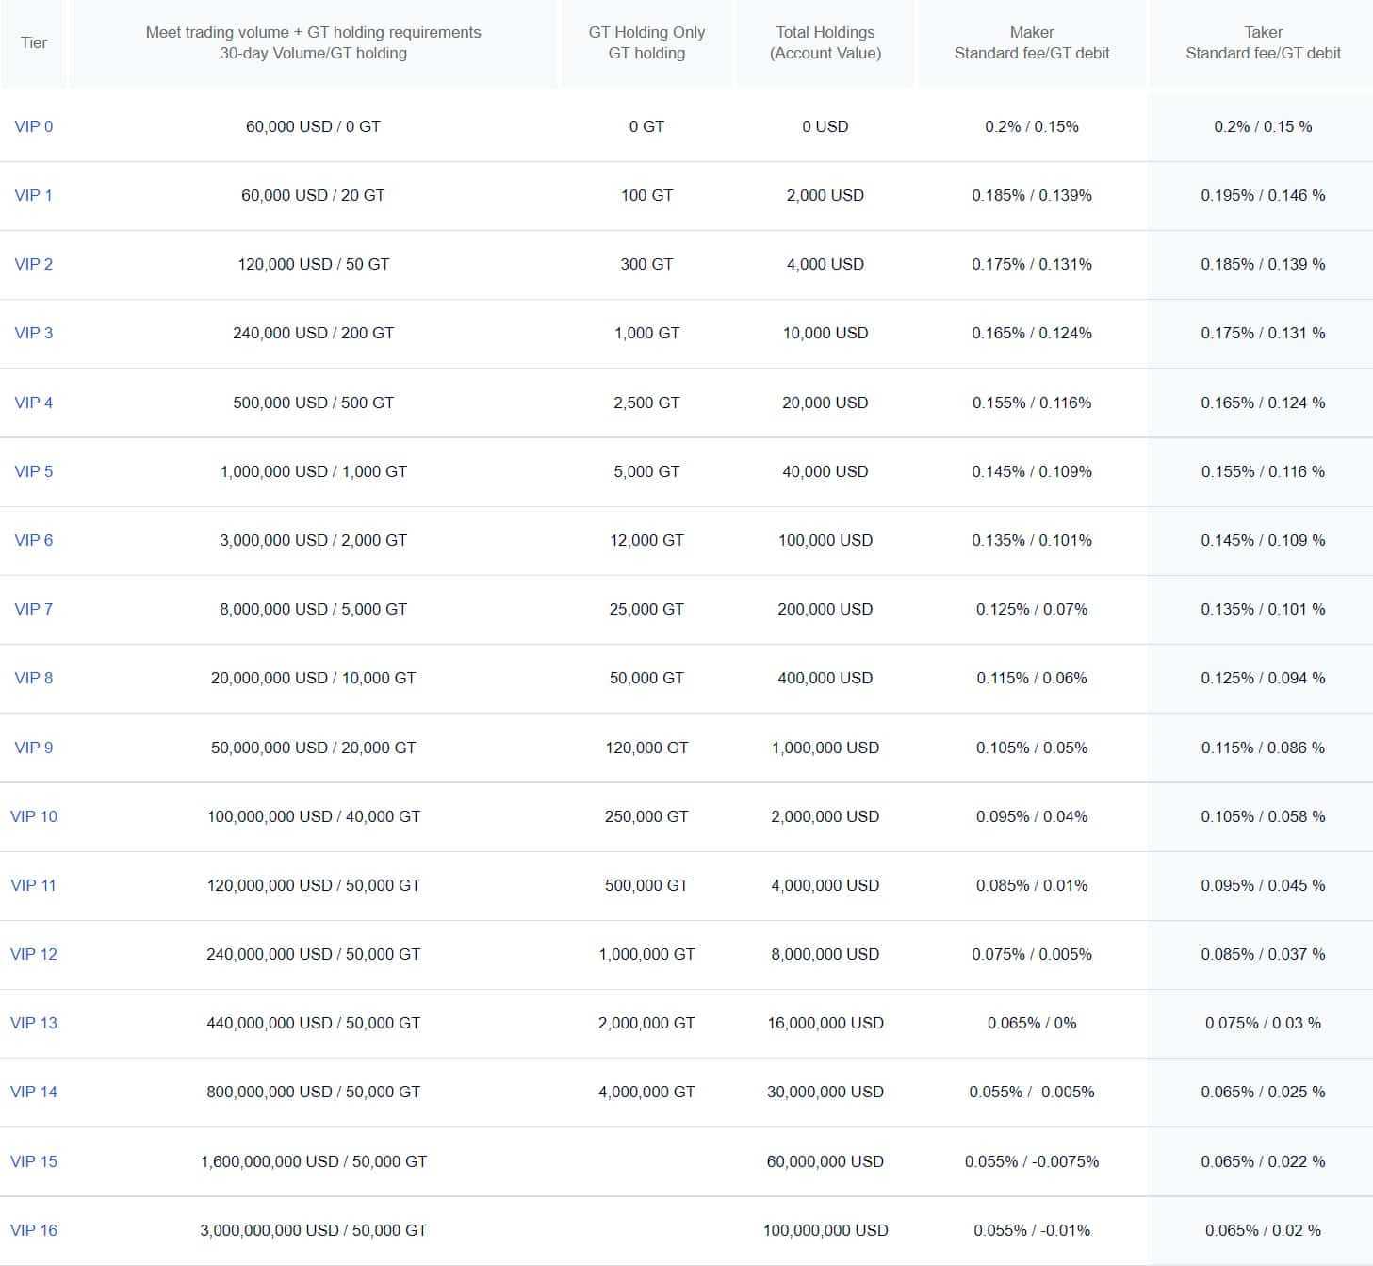
Task: Open the VIP 9 tier link
Action: (x=34, y=748)
